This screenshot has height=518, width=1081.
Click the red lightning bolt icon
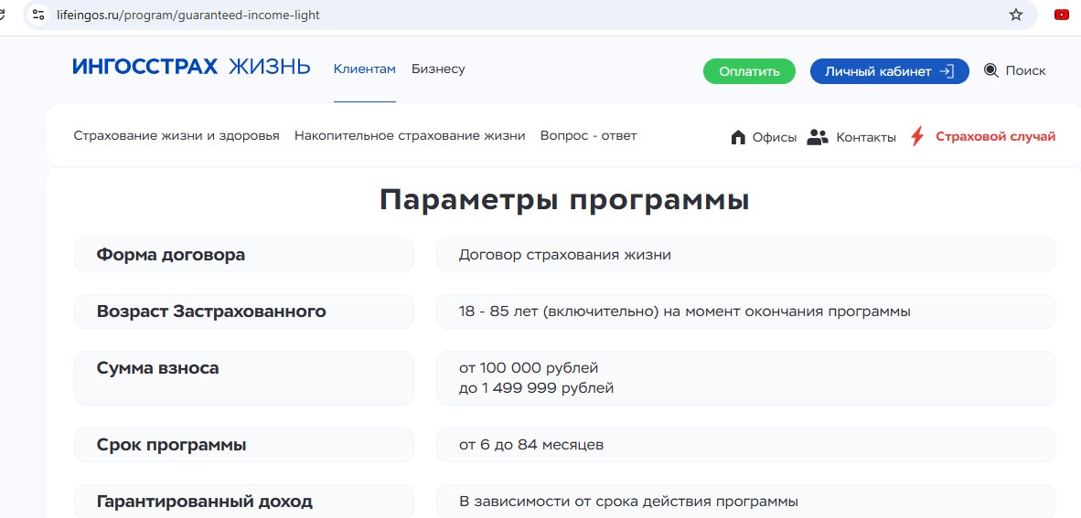click(x=917, y=137)
